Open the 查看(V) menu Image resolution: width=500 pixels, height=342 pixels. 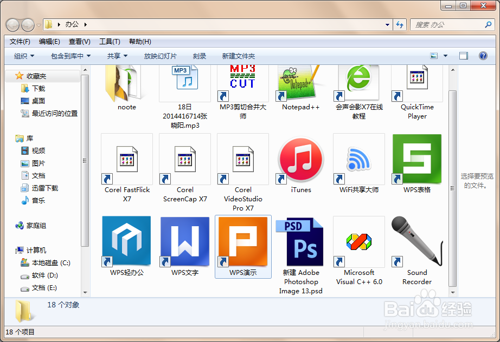pyautogui.click(x=79, y=42)
